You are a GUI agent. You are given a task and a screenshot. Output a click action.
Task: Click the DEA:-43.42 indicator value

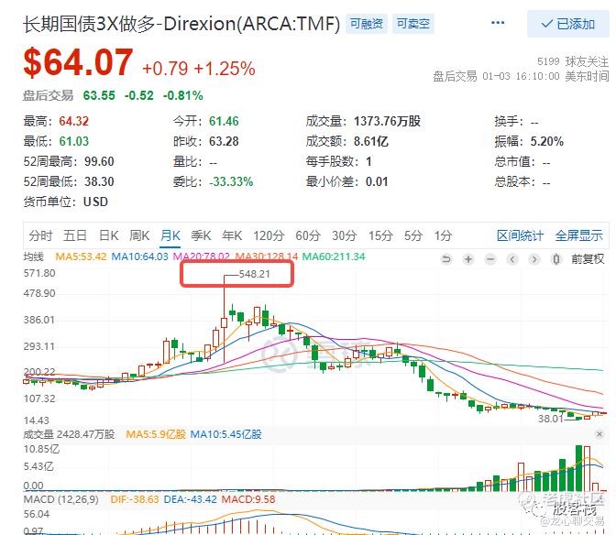point(190,499)
